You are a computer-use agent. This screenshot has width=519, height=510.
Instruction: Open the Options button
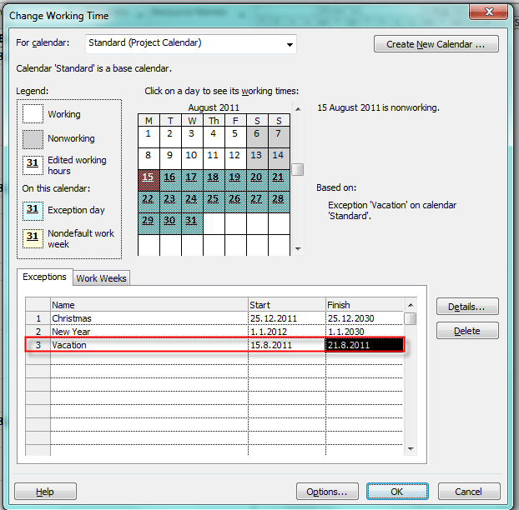327,492
